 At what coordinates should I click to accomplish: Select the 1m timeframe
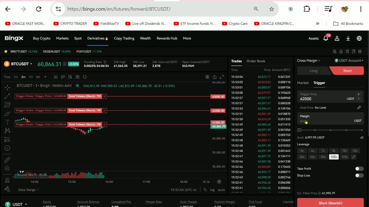point(16,77)
